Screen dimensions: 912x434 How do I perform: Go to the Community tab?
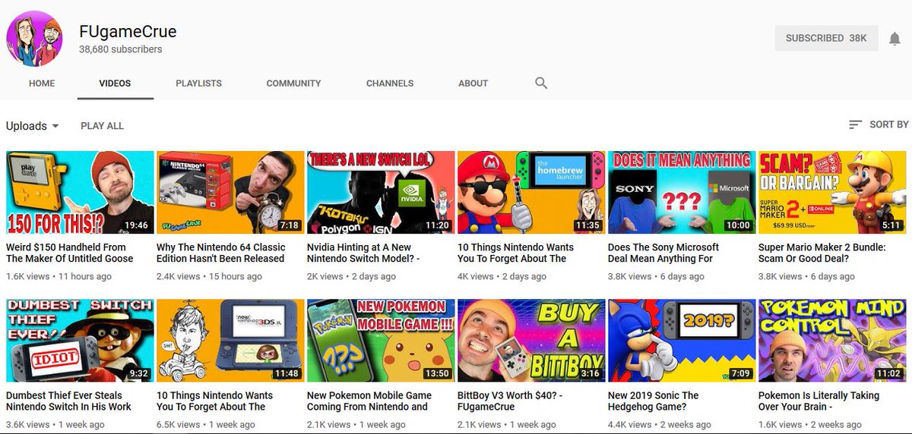(x=293, y=83)
